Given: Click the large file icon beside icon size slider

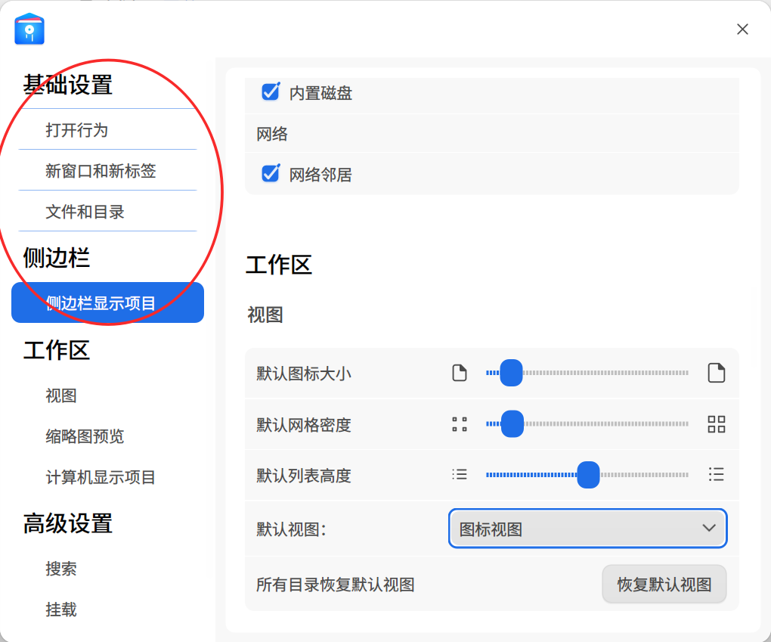Looking at the screenshot, I should [x=716, y=372].
